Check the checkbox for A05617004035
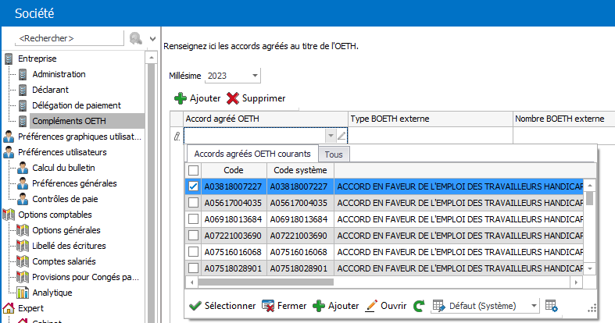Image resolution: width=615 pixels, height=323 pixels. click(193, 203)
